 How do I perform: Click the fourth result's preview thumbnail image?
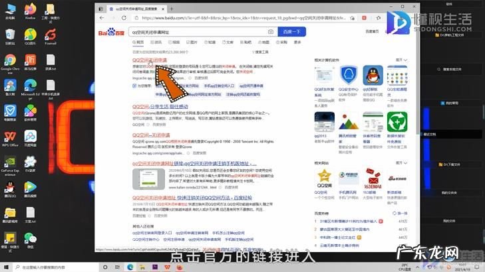[148, 179]
